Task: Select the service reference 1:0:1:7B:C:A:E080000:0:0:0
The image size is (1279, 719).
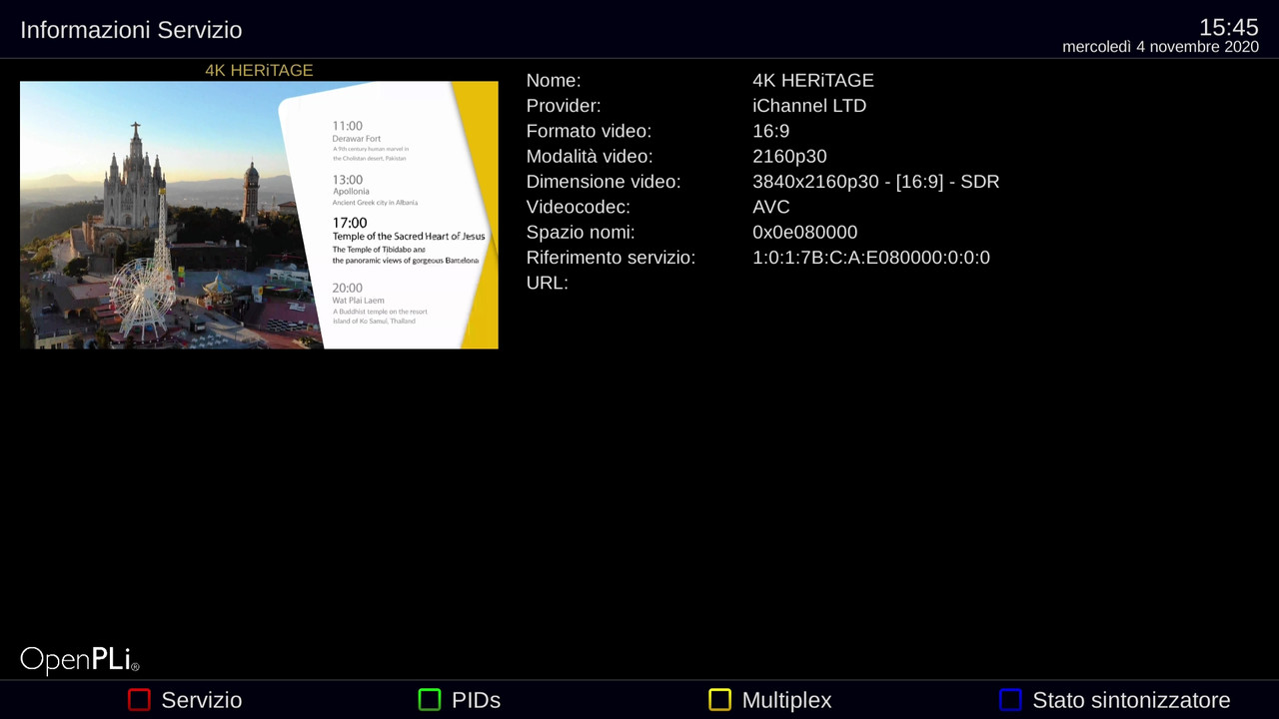Action: [871, 258]
